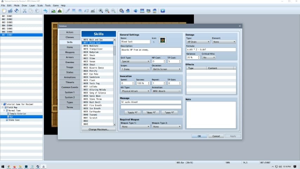Expand the Scope dropdown set to 1 Enemy
Screen dimensions: 300x169
click(x=135, y=69)
